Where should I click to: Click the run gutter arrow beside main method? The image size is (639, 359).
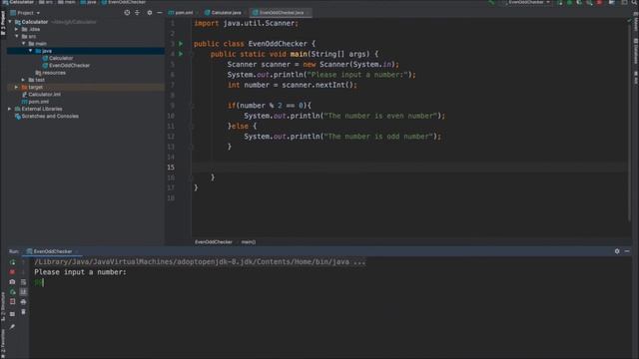pos(181,54)
